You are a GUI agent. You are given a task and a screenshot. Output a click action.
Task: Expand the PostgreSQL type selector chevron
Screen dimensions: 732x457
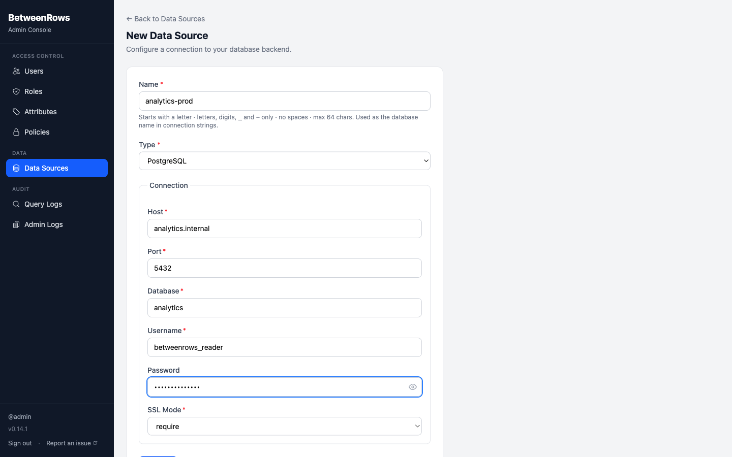[x=426, y=160]
